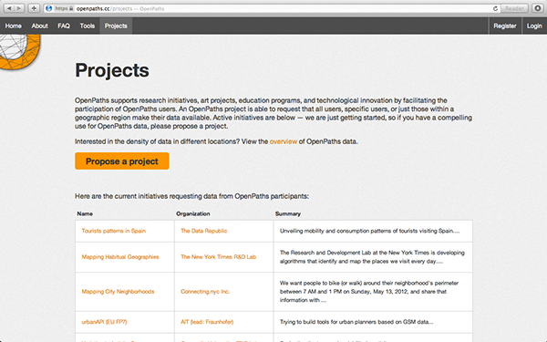
Task: Click summary about urban planners GSM data
Action: (x=356, y=322)
